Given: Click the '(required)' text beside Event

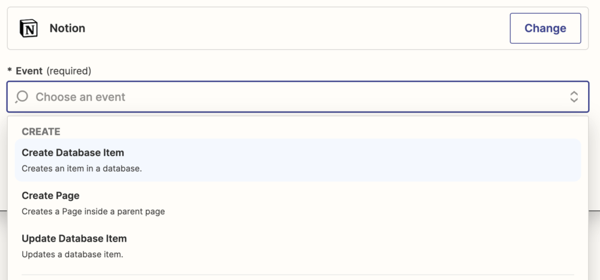Looking at the screenshot, I should 68,71.
